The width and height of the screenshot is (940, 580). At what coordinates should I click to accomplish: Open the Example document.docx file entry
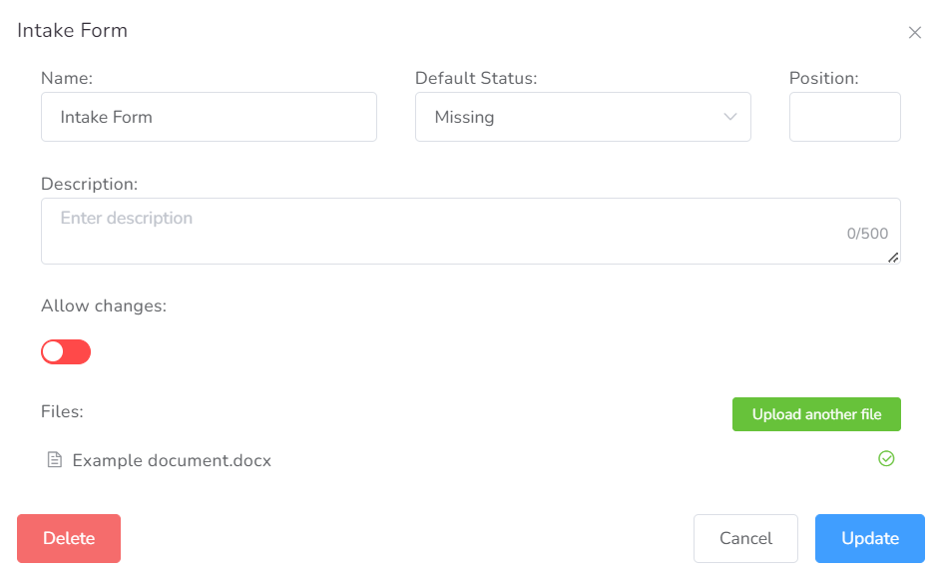point(172,460)
